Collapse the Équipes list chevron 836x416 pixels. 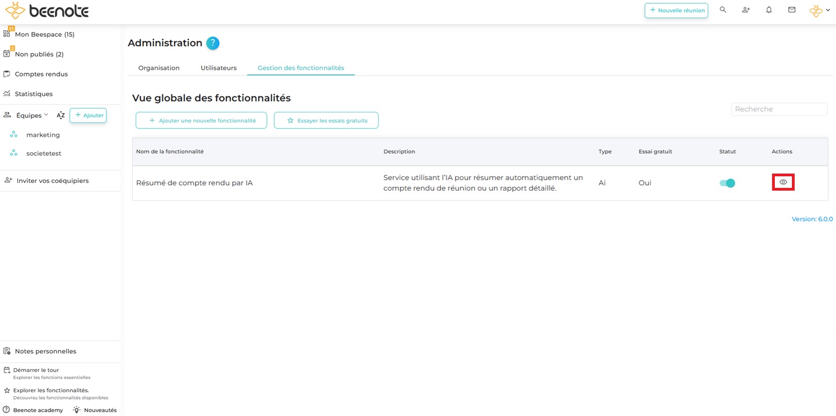[x=46, y=115]
